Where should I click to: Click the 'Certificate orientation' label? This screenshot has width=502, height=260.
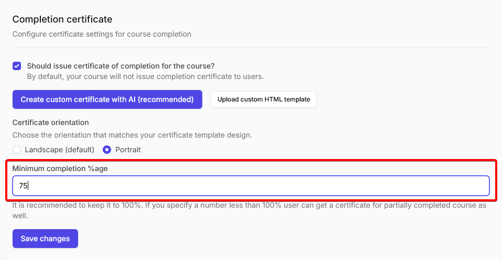coord(50,122)
